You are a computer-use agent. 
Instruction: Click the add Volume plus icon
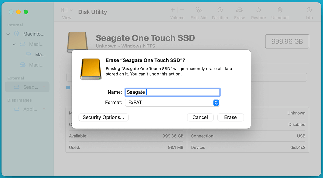click(x=172, y=10)
